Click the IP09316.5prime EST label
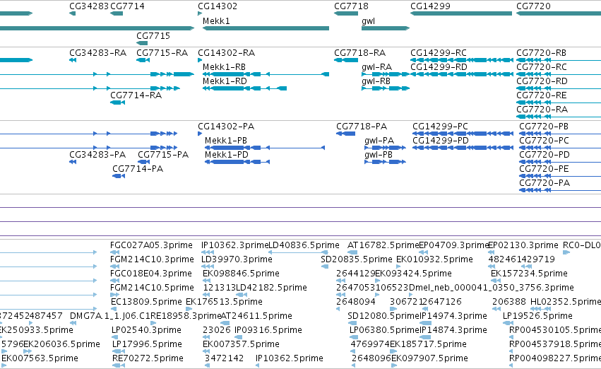This screenshot has height=369, width=601. coord(268,331)
